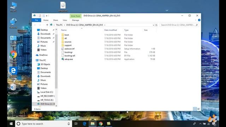Viewport: 226px width, 127px height.
Task: Click the Type here to search box
Action: [x=43, y=124]
